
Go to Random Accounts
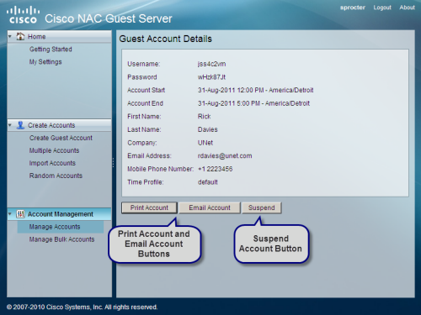[56, 176]
